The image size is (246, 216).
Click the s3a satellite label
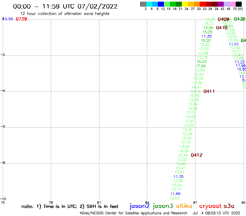[229, 206]
